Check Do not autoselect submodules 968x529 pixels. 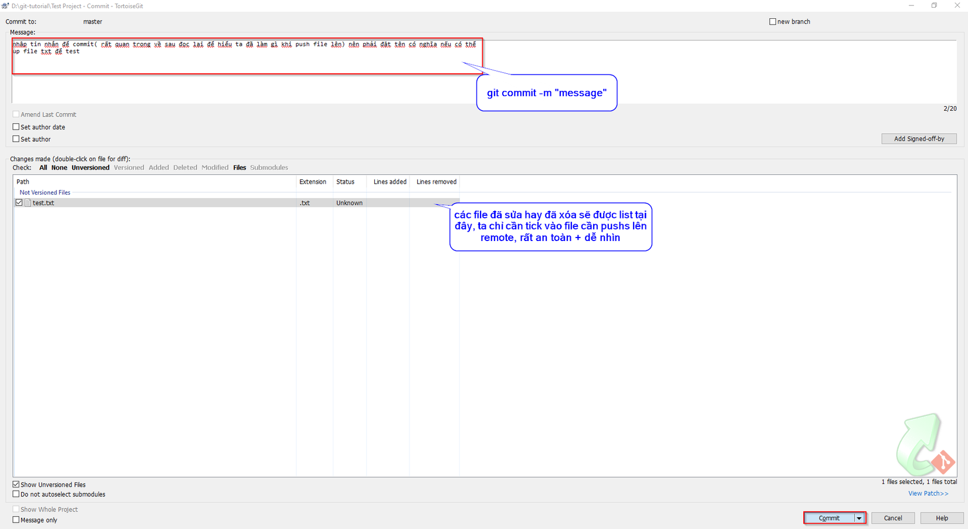(x=16, y=494)
